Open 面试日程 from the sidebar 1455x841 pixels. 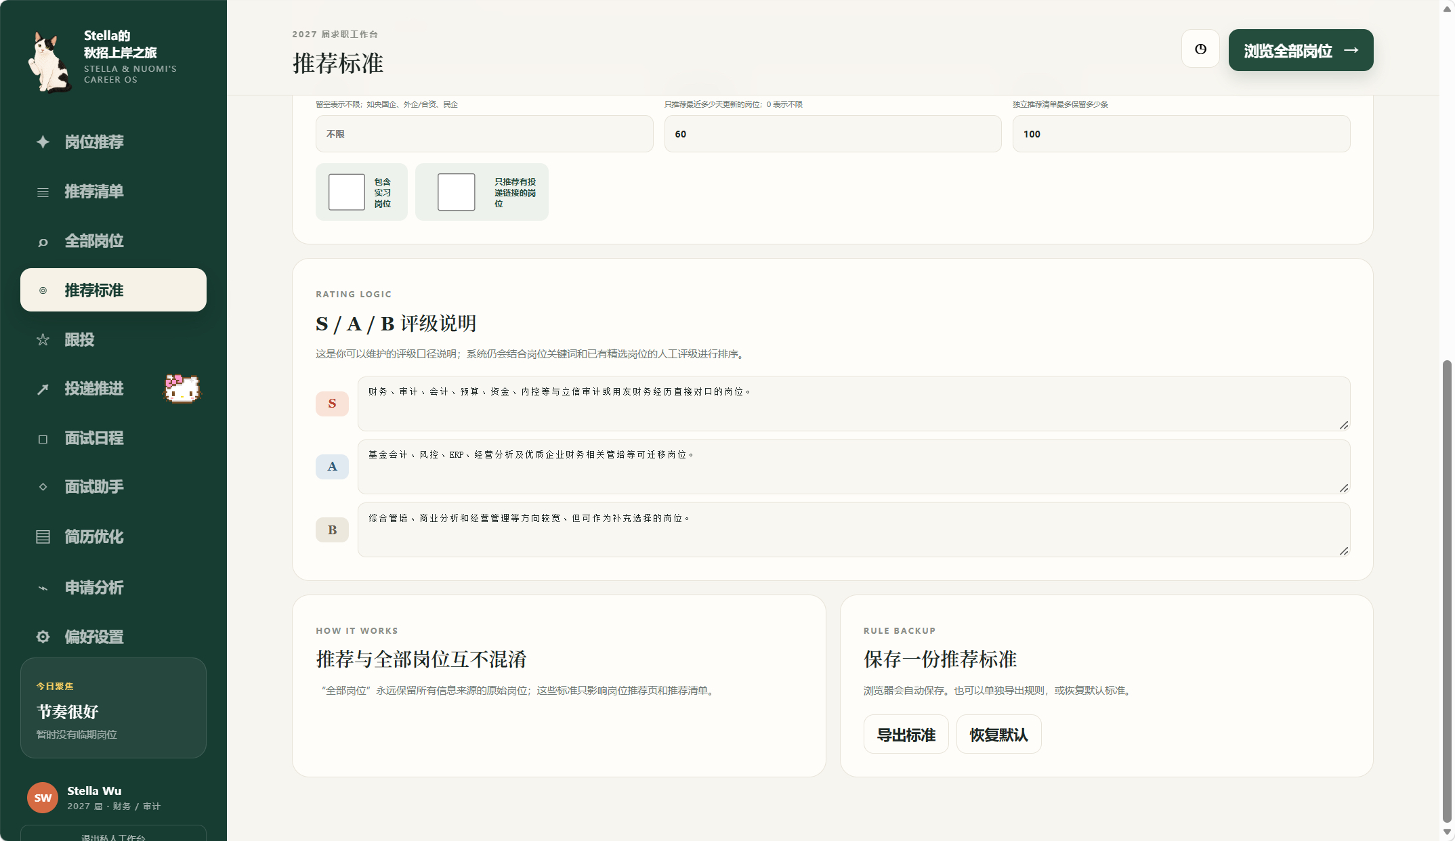[113, 438]
